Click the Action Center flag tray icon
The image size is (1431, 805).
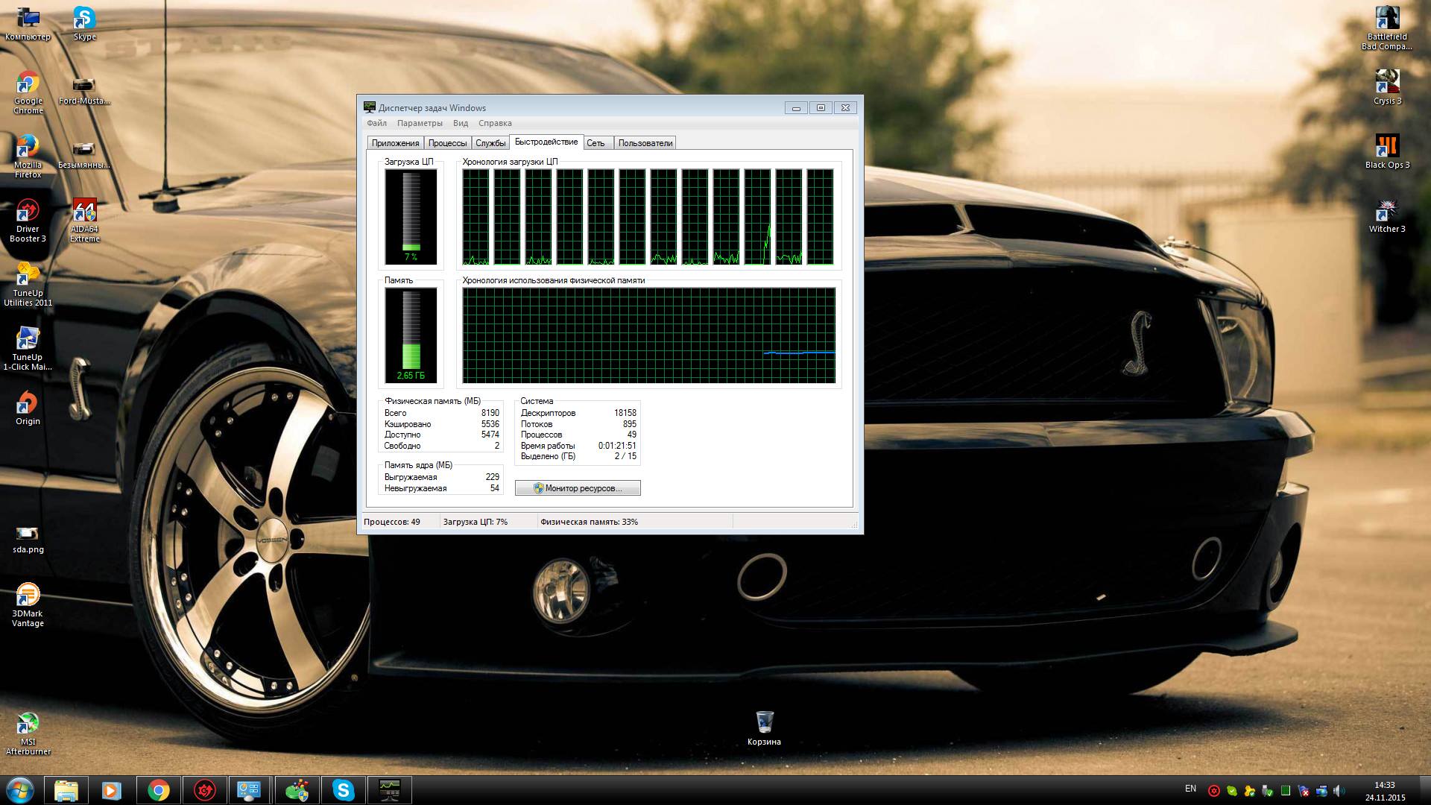1304,790
